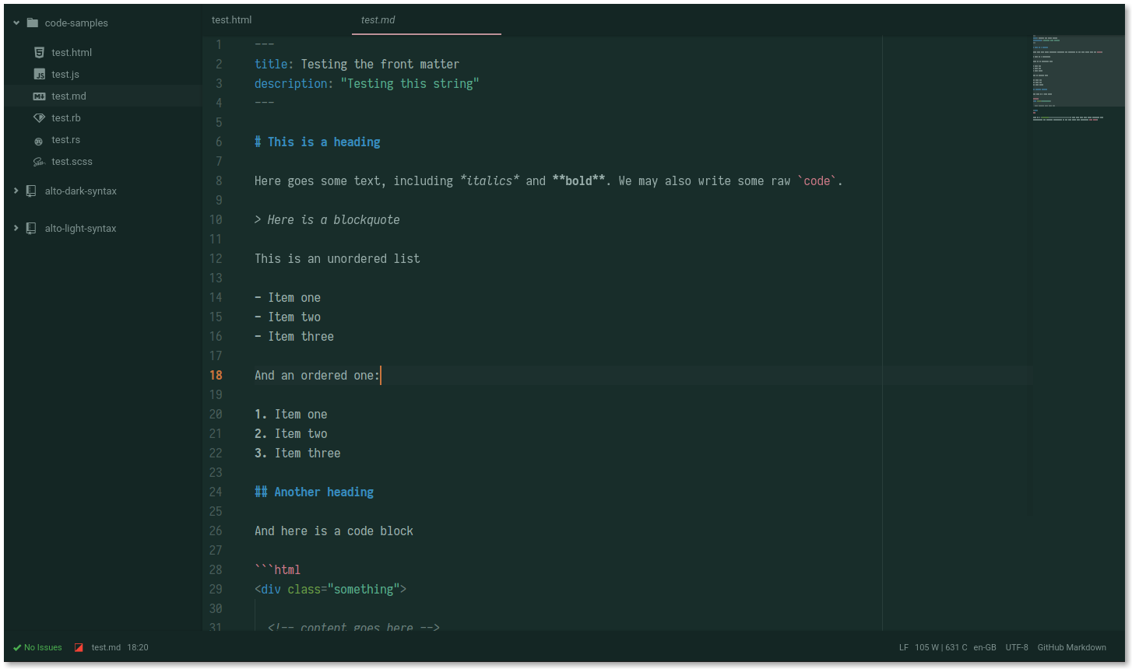This screenshot has height=669, width=1132.
Task: Change spell-check language en-GB
Action: tap(985, 647)
